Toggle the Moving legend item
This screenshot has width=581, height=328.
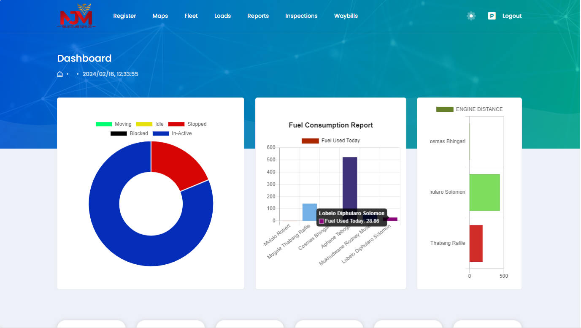[x=113, y=124]
